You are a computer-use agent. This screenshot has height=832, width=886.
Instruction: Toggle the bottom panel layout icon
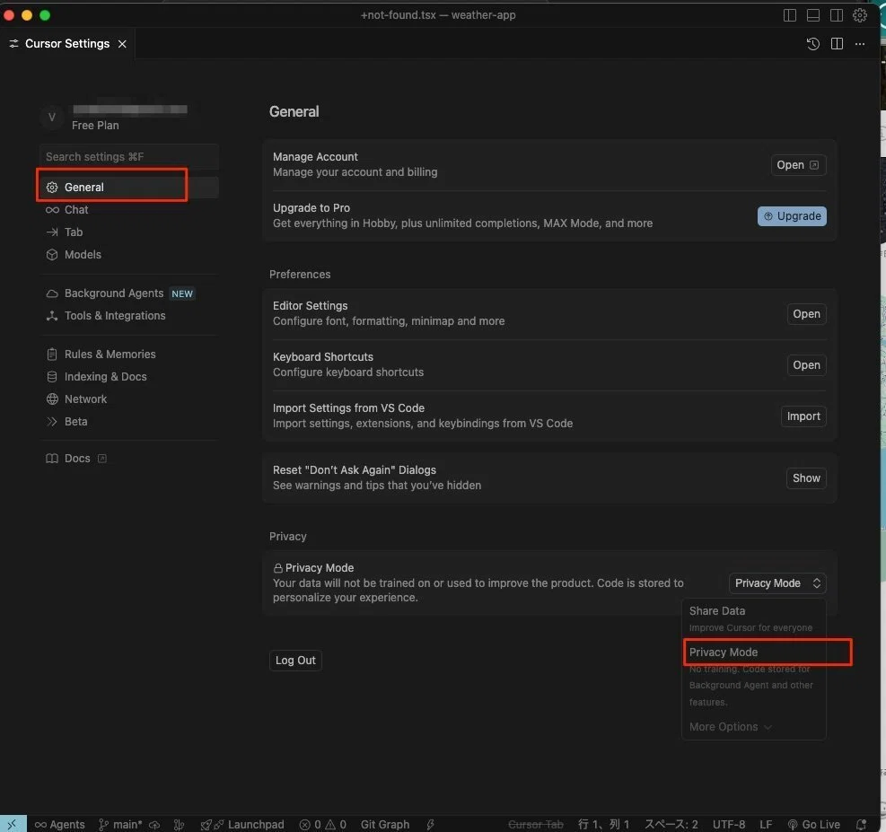(x=813, y=15)
